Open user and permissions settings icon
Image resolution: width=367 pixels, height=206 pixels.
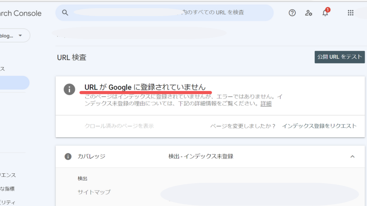point(309,13)
